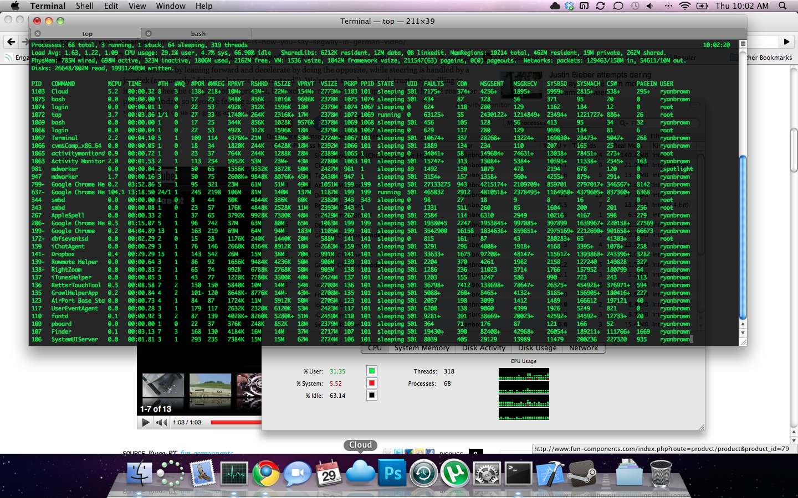Screen dimensions: 798x498
Task: Click the red video progress bar
Action: (236, 422)
